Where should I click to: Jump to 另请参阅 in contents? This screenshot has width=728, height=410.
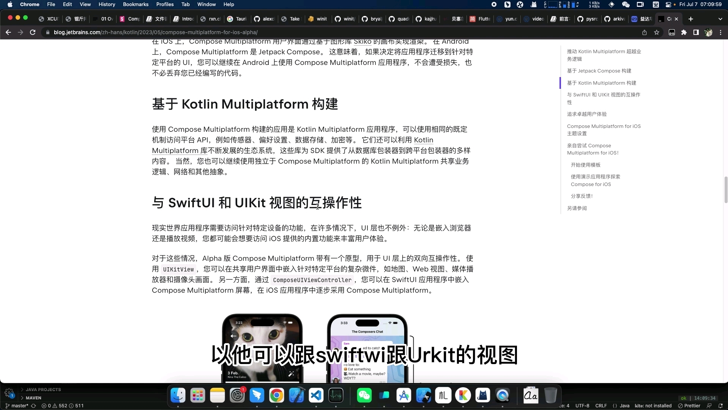(x=577, y=208)
